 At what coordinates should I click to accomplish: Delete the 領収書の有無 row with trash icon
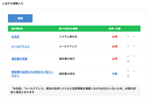[128, 61]
